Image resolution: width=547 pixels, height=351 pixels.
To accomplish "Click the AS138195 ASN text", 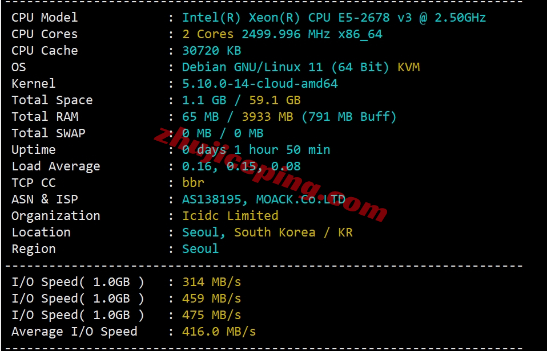I will pos(211,199).
